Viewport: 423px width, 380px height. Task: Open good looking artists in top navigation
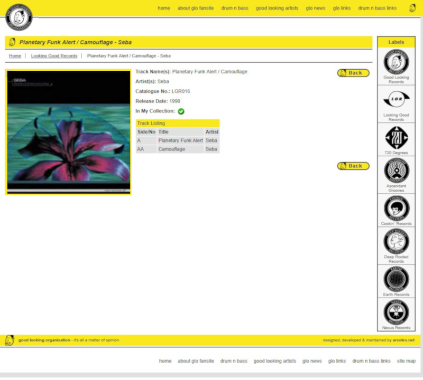pos(277,8)
